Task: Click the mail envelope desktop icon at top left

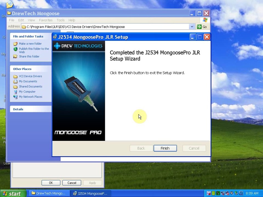Action: pos(10,4)
